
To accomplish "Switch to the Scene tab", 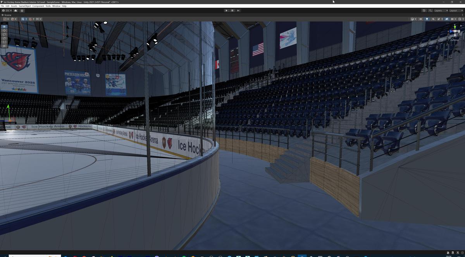I will tap(7, 16).
